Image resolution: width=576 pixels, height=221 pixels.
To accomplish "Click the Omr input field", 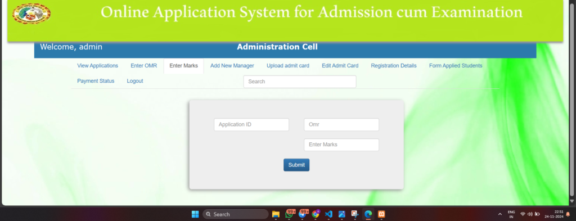I will [341, 124].
